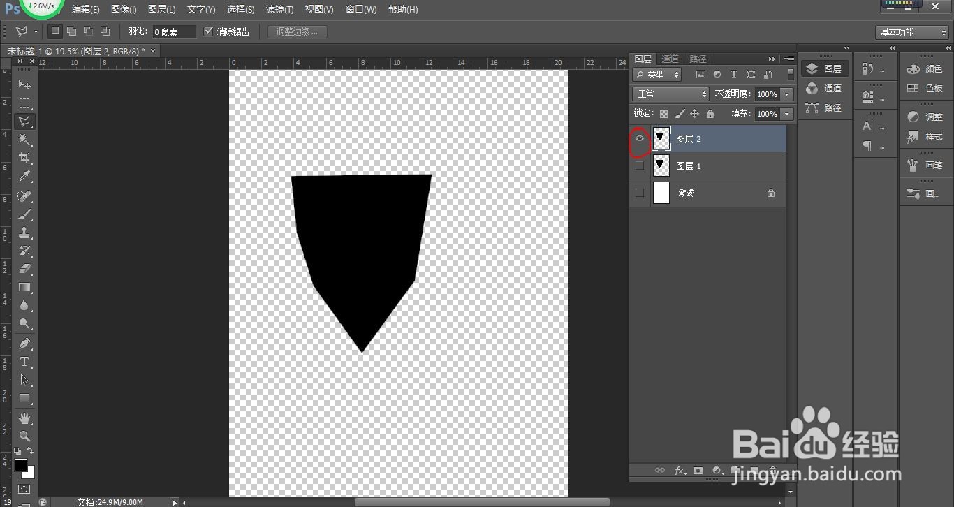Swap foreground and background colors

point(30,451)
